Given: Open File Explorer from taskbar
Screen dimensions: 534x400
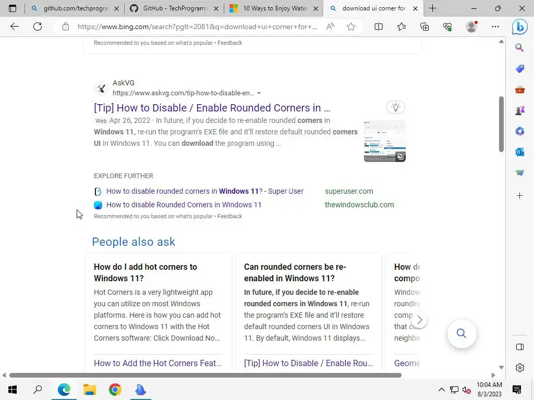Looking at the screenshot, I should pyautogui.click(x=90, y=390).
